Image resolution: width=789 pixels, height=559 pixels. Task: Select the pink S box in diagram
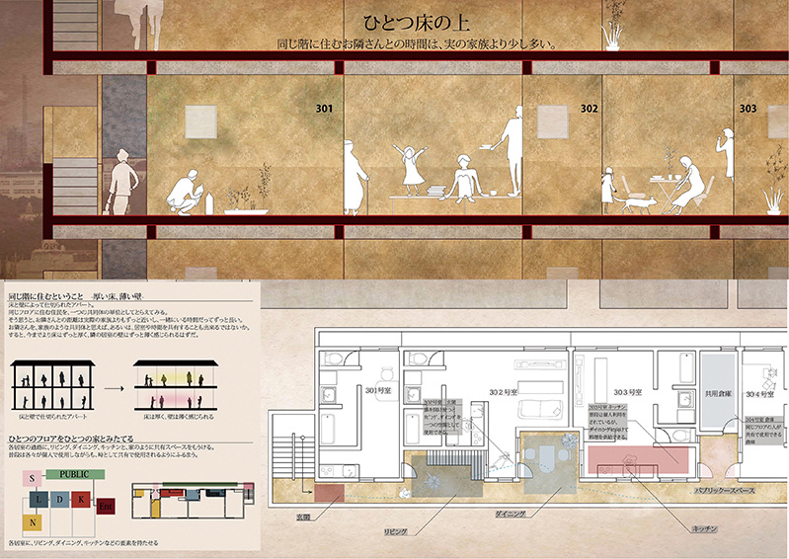(x=32, y=477)
